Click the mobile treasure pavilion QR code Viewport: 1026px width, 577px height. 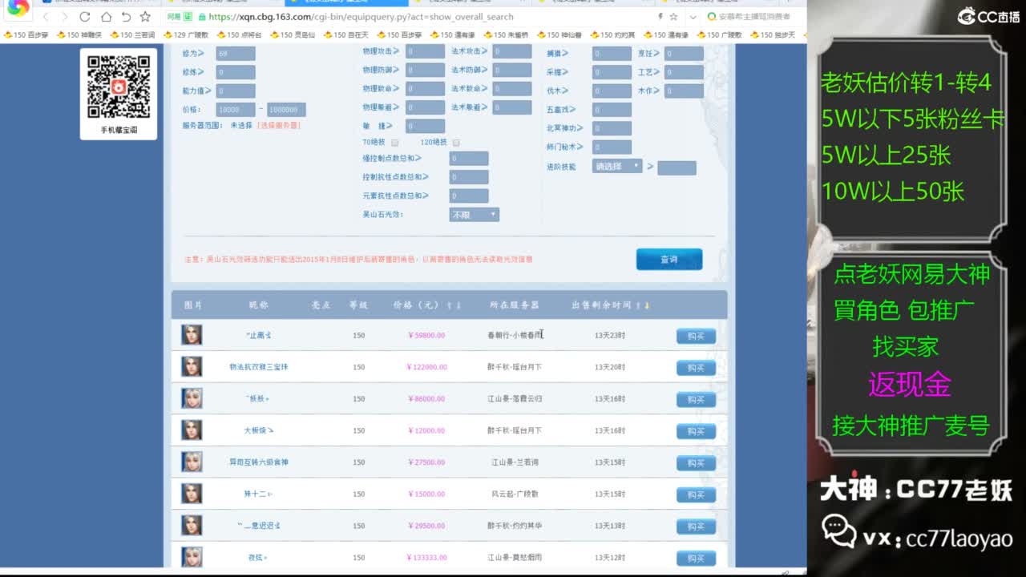[x=119, y=87]
